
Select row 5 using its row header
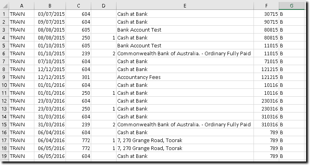(x=4, y=45)
